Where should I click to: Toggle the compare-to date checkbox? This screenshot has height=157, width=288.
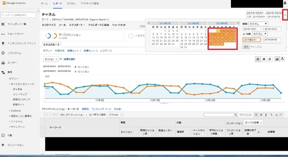[244, 34]
